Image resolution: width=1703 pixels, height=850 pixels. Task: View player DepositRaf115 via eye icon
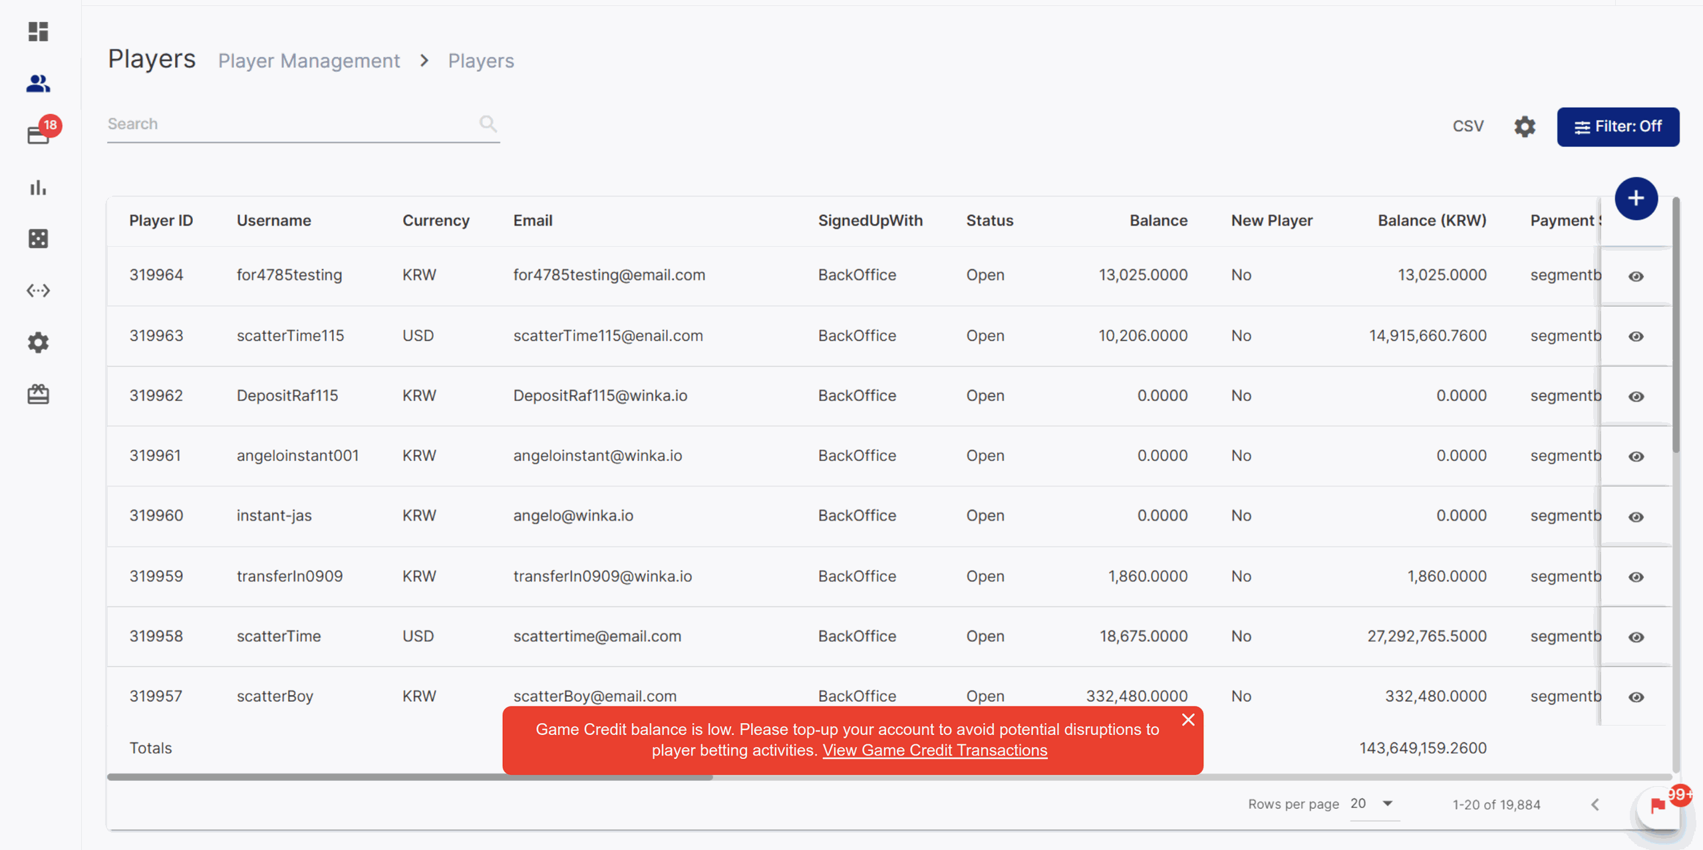tap(1636, 396)
